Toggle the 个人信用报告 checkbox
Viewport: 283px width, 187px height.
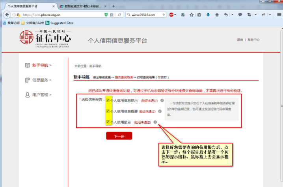pos(108,122)
